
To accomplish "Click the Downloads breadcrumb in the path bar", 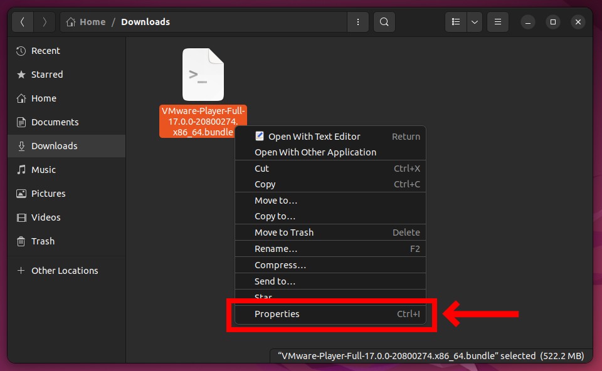I will coord(145,21).
